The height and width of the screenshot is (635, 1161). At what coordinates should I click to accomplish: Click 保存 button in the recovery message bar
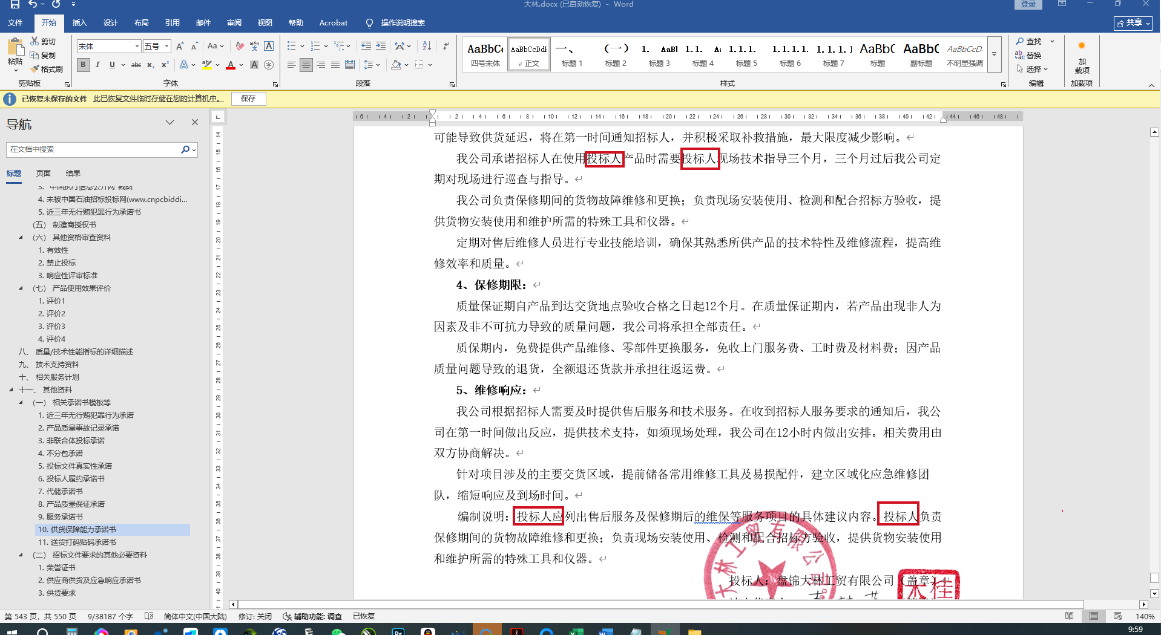(248, 99)
